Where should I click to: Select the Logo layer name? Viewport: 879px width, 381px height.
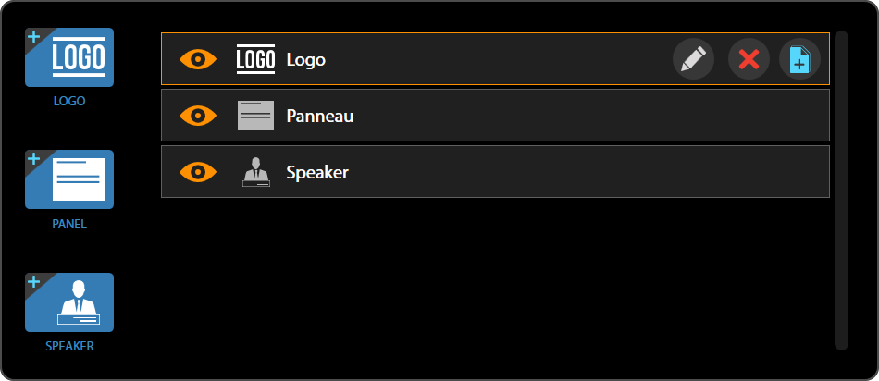(306, 59)
